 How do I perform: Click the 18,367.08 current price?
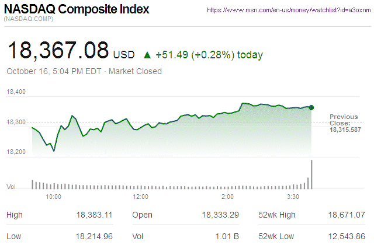57,50
